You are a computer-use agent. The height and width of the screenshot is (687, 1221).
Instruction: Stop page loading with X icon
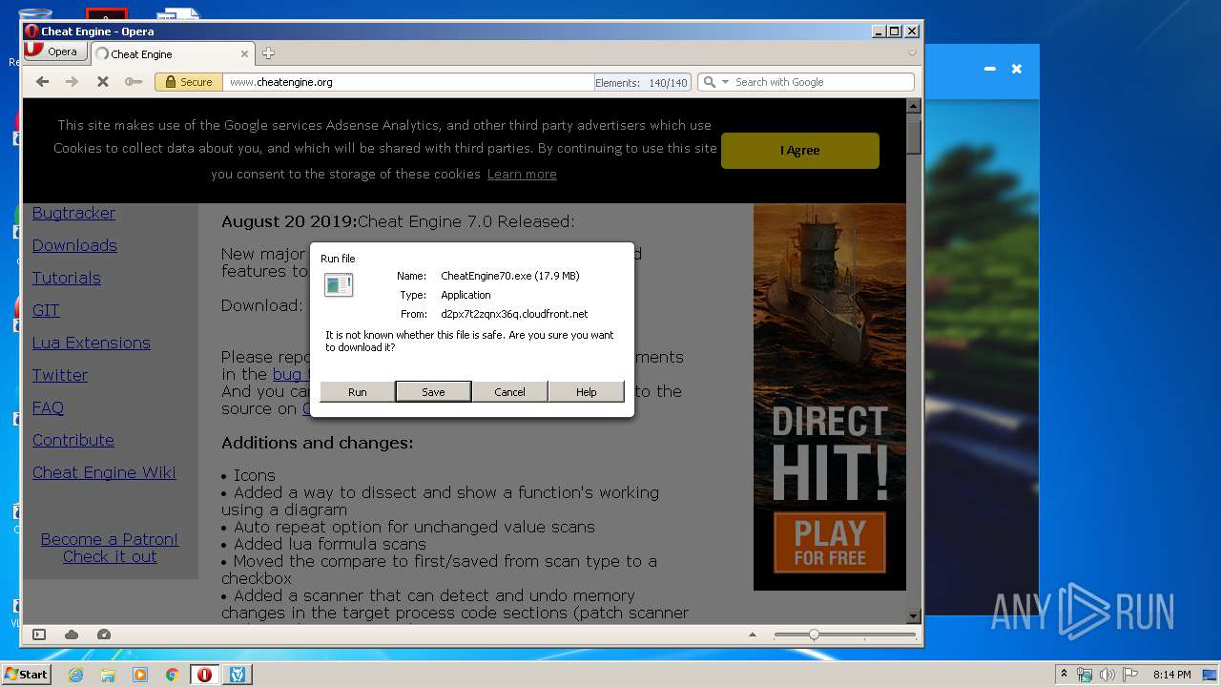pyautogui.click(x=102, y=82)
